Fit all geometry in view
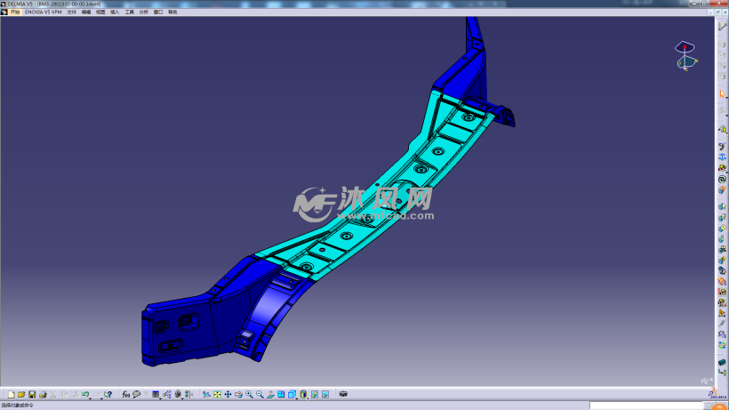Image resolution: width=729 pixels, height=410 pixels. tap(217, 394)
